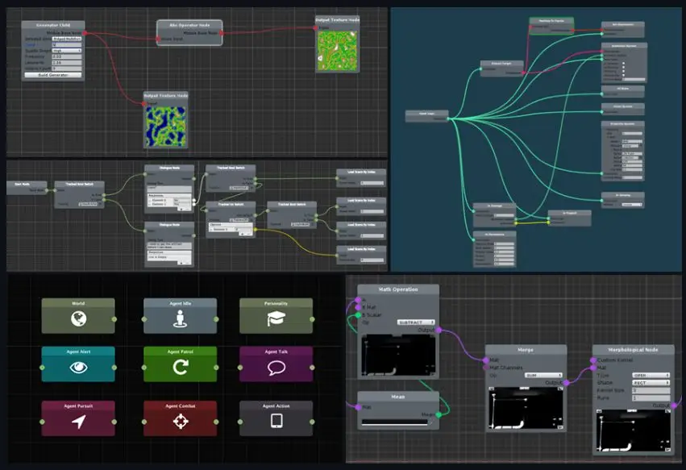Select the Agent Pursuit arrow pointer icon
This screenshot has height=470, width=686.
[79, 422]
